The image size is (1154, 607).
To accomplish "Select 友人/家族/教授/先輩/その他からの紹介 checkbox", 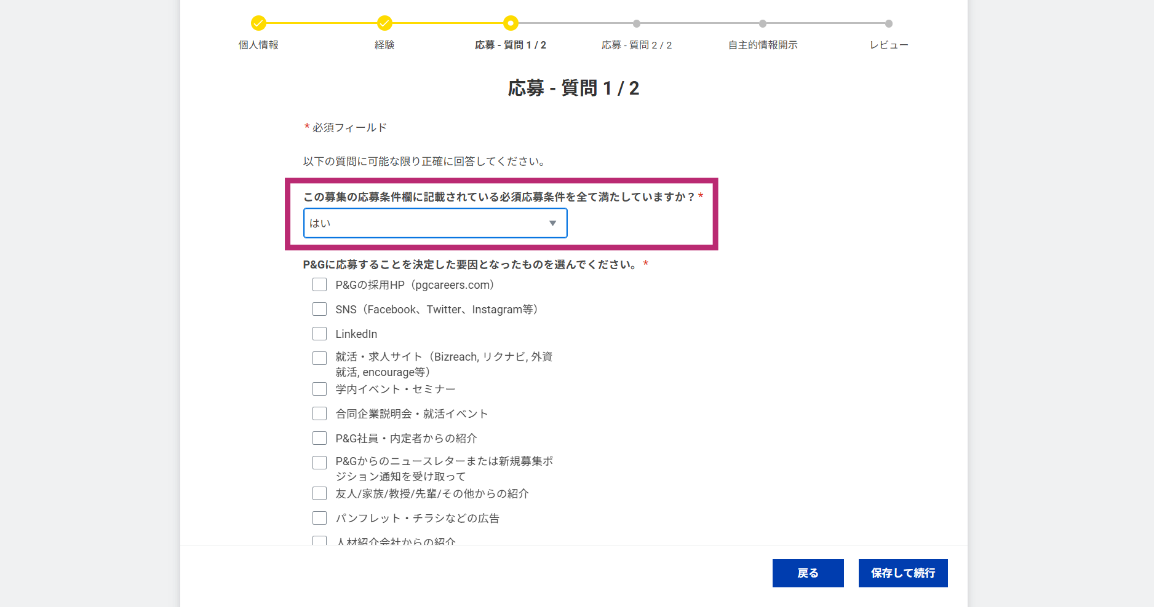I will click(x=319, y=493).
